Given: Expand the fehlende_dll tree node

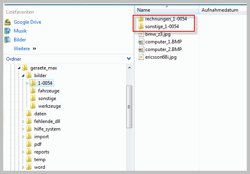Looking at the screenshot, I should [x=23, y=121].
